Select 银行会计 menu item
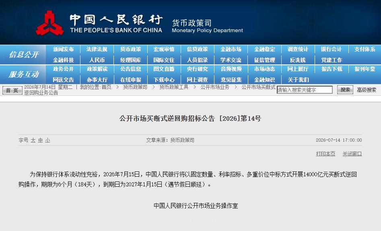 pyautogui.click(x=331, y=49)
